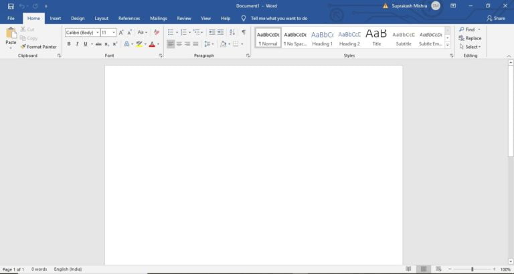Viewport: 514px width, 274px height.
Task: Open the Customize Quick Access Toolbar arrow
Action: tap(46, 7)
